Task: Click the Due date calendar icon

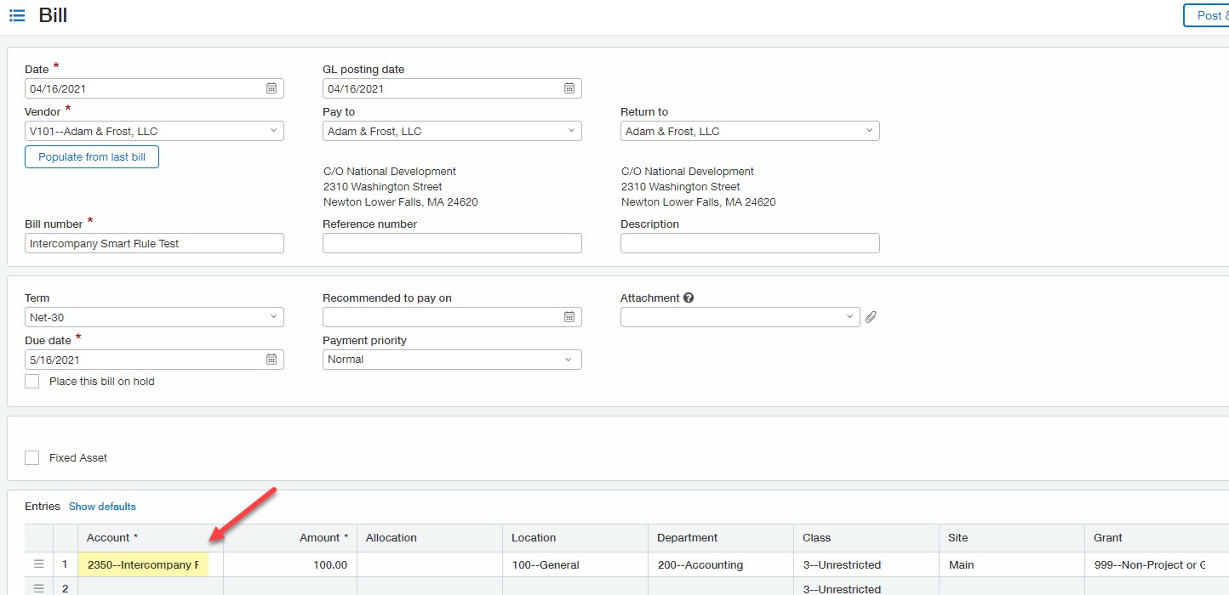Action: [x=272, y=360]
